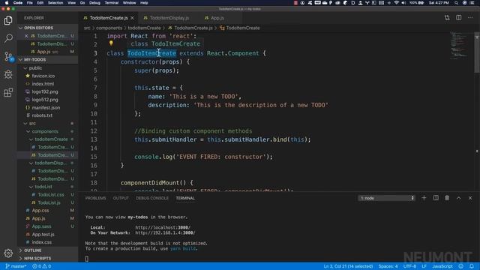
Task: Kill terminal with trash icon
Action: [447, 198]
